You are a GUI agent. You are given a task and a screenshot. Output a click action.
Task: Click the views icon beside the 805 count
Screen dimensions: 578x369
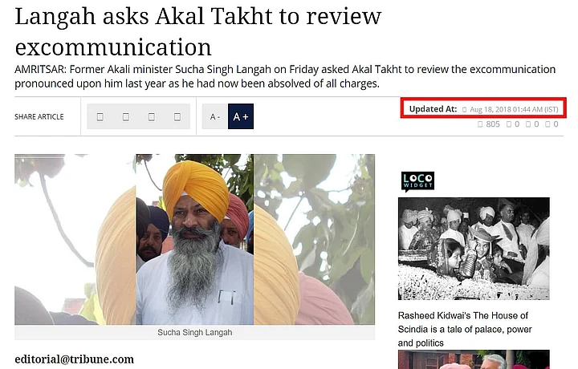click(x=480, y=124)
